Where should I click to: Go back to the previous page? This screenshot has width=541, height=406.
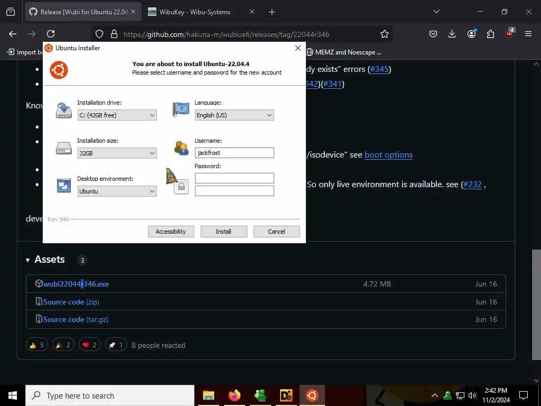13,34
